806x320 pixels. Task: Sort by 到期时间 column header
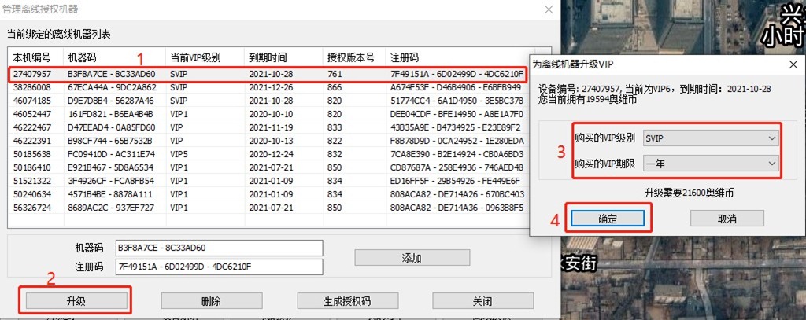(268, 58)
